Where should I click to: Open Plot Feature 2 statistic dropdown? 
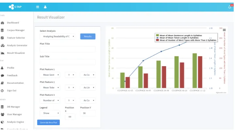[x=70, y=88]
